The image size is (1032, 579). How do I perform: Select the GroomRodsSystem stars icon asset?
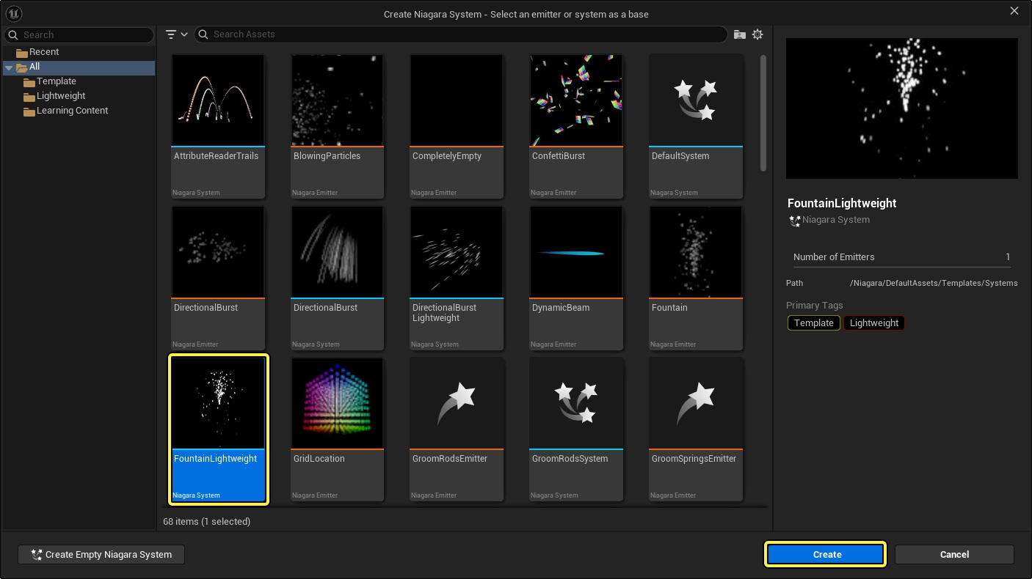pyautogui.click(x=575, y=402)
